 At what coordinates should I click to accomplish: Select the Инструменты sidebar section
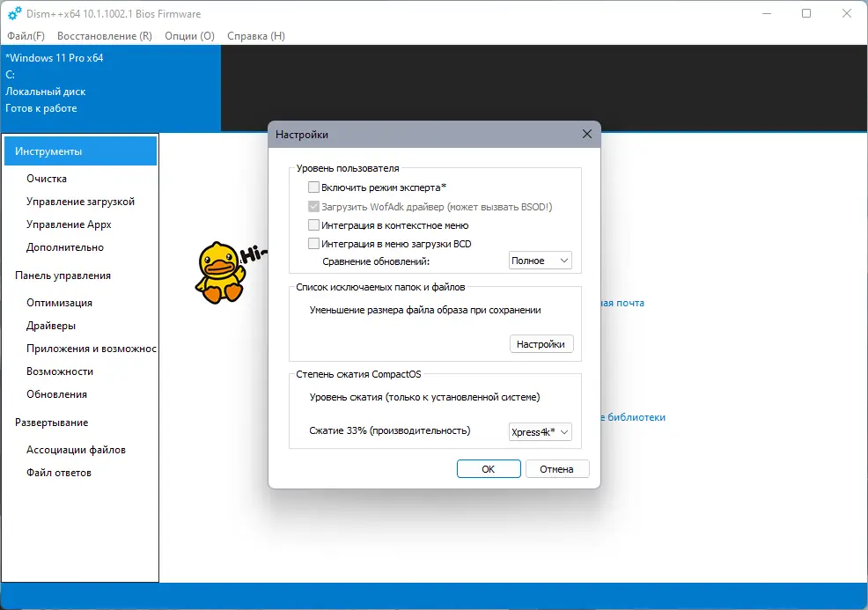point(80,151)
